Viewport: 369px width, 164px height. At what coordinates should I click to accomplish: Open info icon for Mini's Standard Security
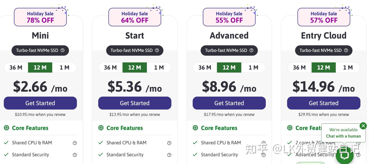tap(75, 155)
